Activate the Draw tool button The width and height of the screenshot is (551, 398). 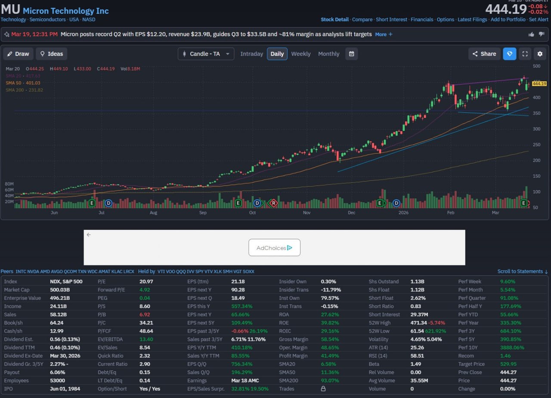click(18, 54)
